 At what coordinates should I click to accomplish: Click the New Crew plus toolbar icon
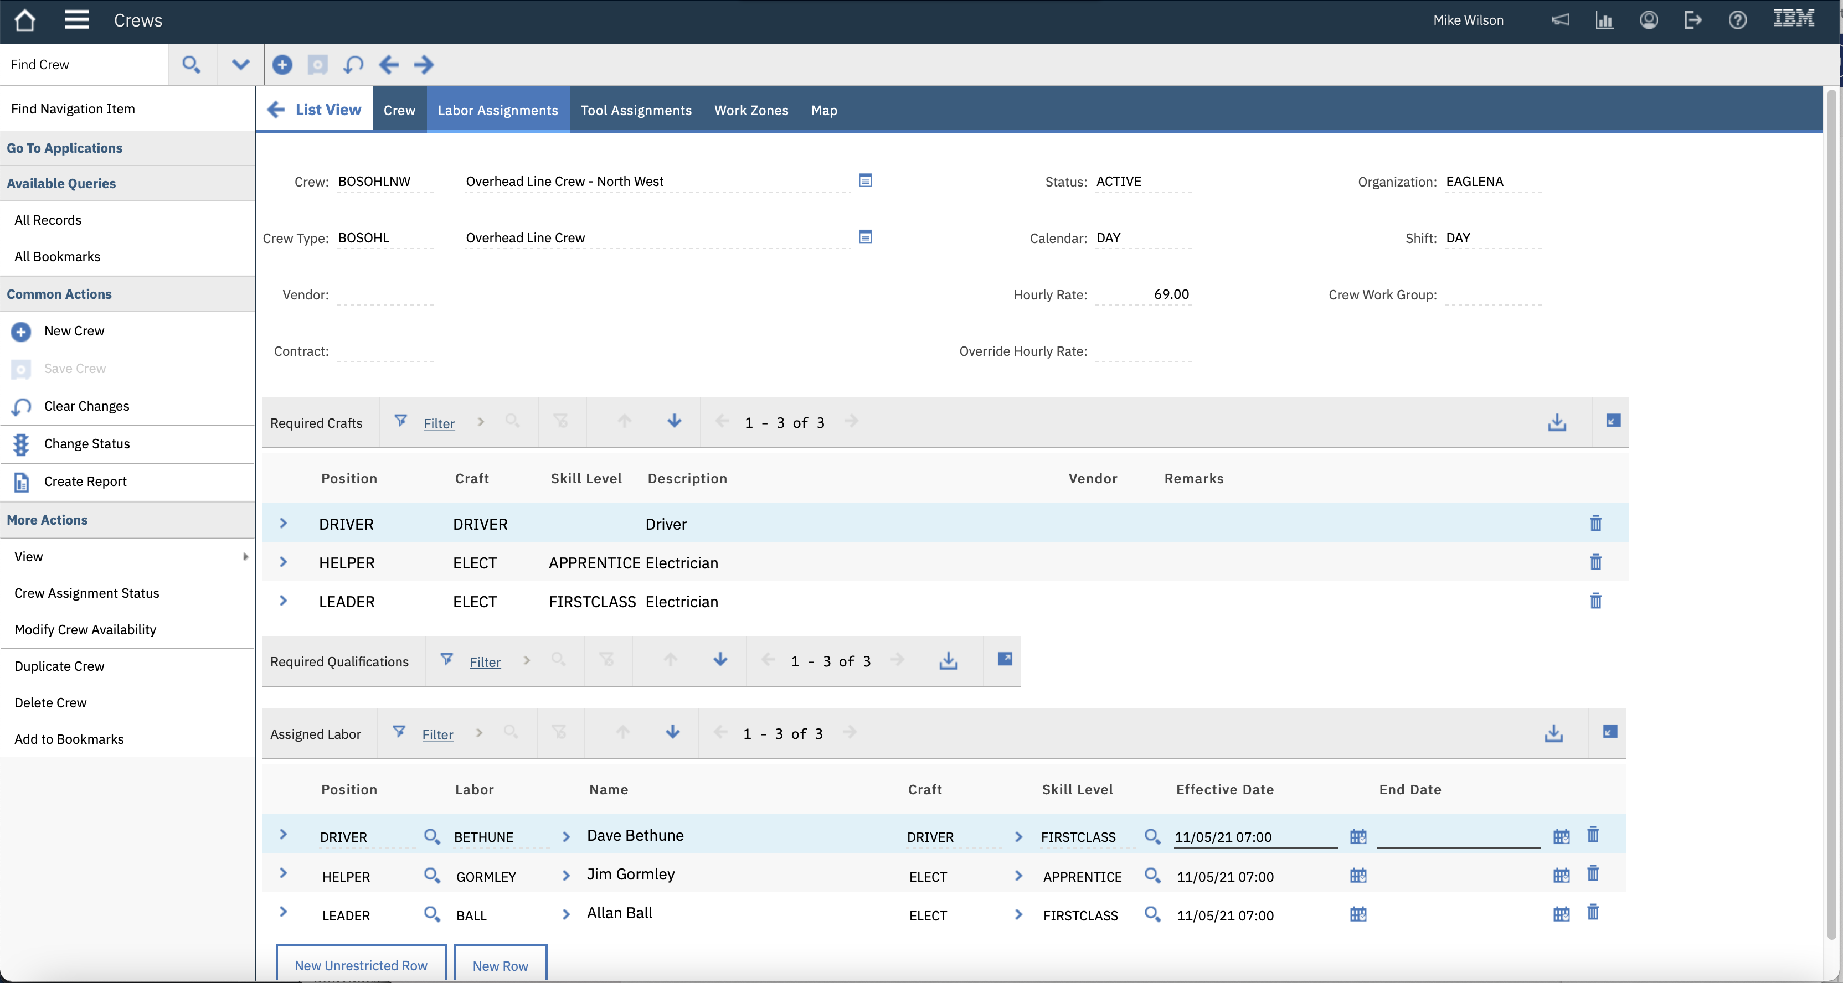point(282,65)
